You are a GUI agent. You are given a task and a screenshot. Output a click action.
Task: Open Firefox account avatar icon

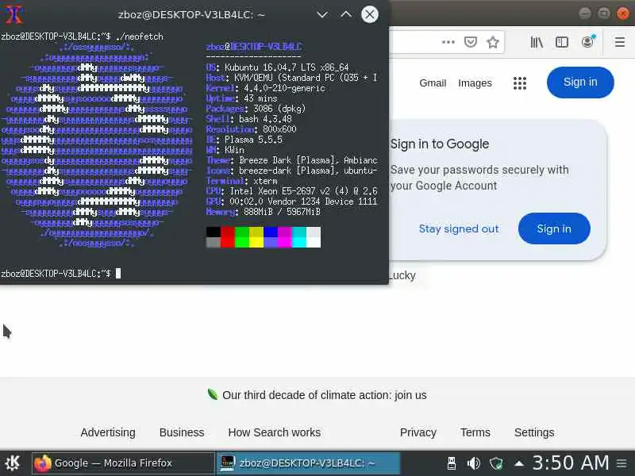[588, 41]
